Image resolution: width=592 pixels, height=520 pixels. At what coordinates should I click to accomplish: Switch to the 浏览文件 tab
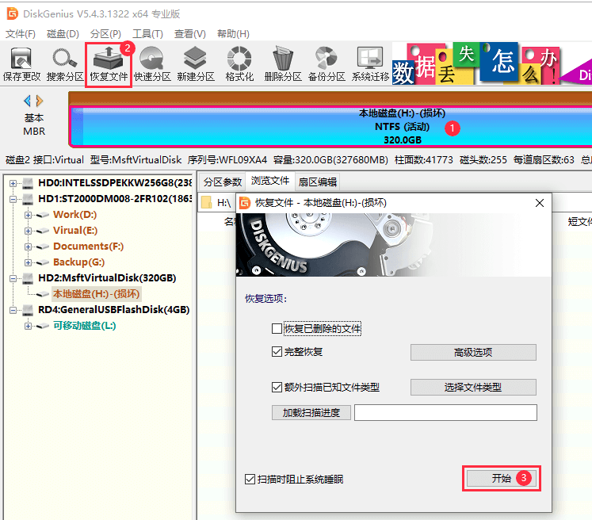click(270, 181)
